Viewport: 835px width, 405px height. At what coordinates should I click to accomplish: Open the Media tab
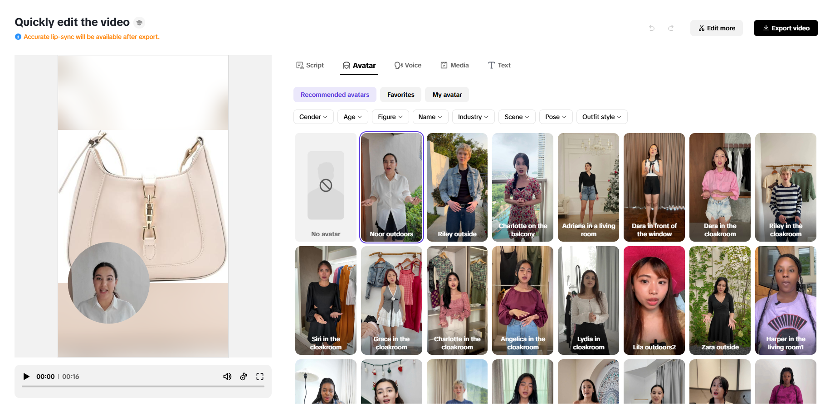454,65
